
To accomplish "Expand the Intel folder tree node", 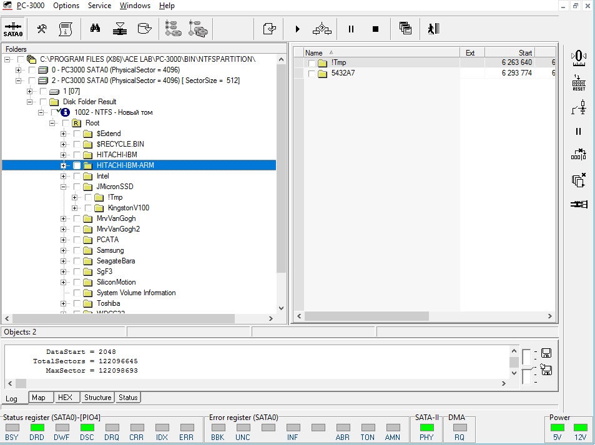I will (x=64, y=176).
